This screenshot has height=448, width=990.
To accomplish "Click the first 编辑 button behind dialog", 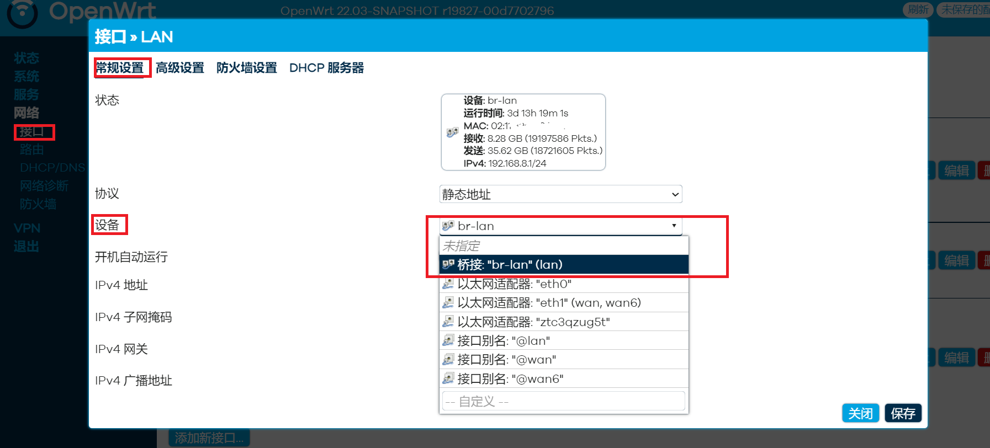I will 956,170.
